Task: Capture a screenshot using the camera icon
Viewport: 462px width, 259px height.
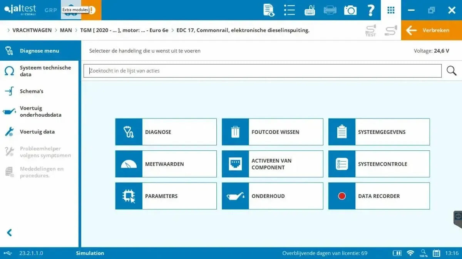Action: point(350,10)
